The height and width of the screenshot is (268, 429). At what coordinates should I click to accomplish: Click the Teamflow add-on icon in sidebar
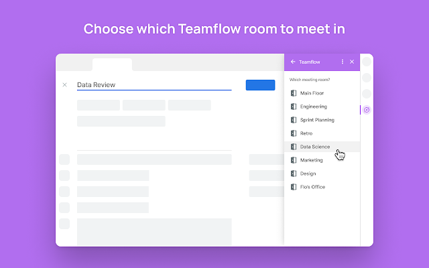tap(367, 110)
